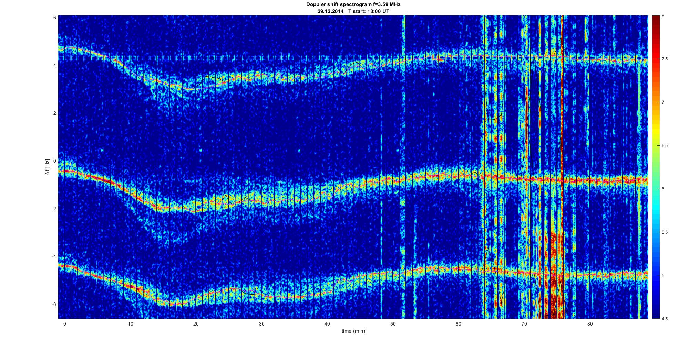This screenshot has width=689, height=342.
Task: Click the plot title "Doppler shift spectrogram f=3.59 MHz"
Action: tap(353, 5)
